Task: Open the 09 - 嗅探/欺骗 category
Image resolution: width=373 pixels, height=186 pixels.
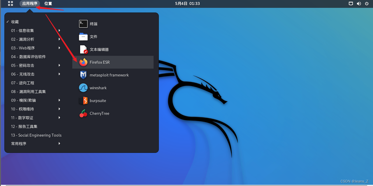Action: (24, 100)
